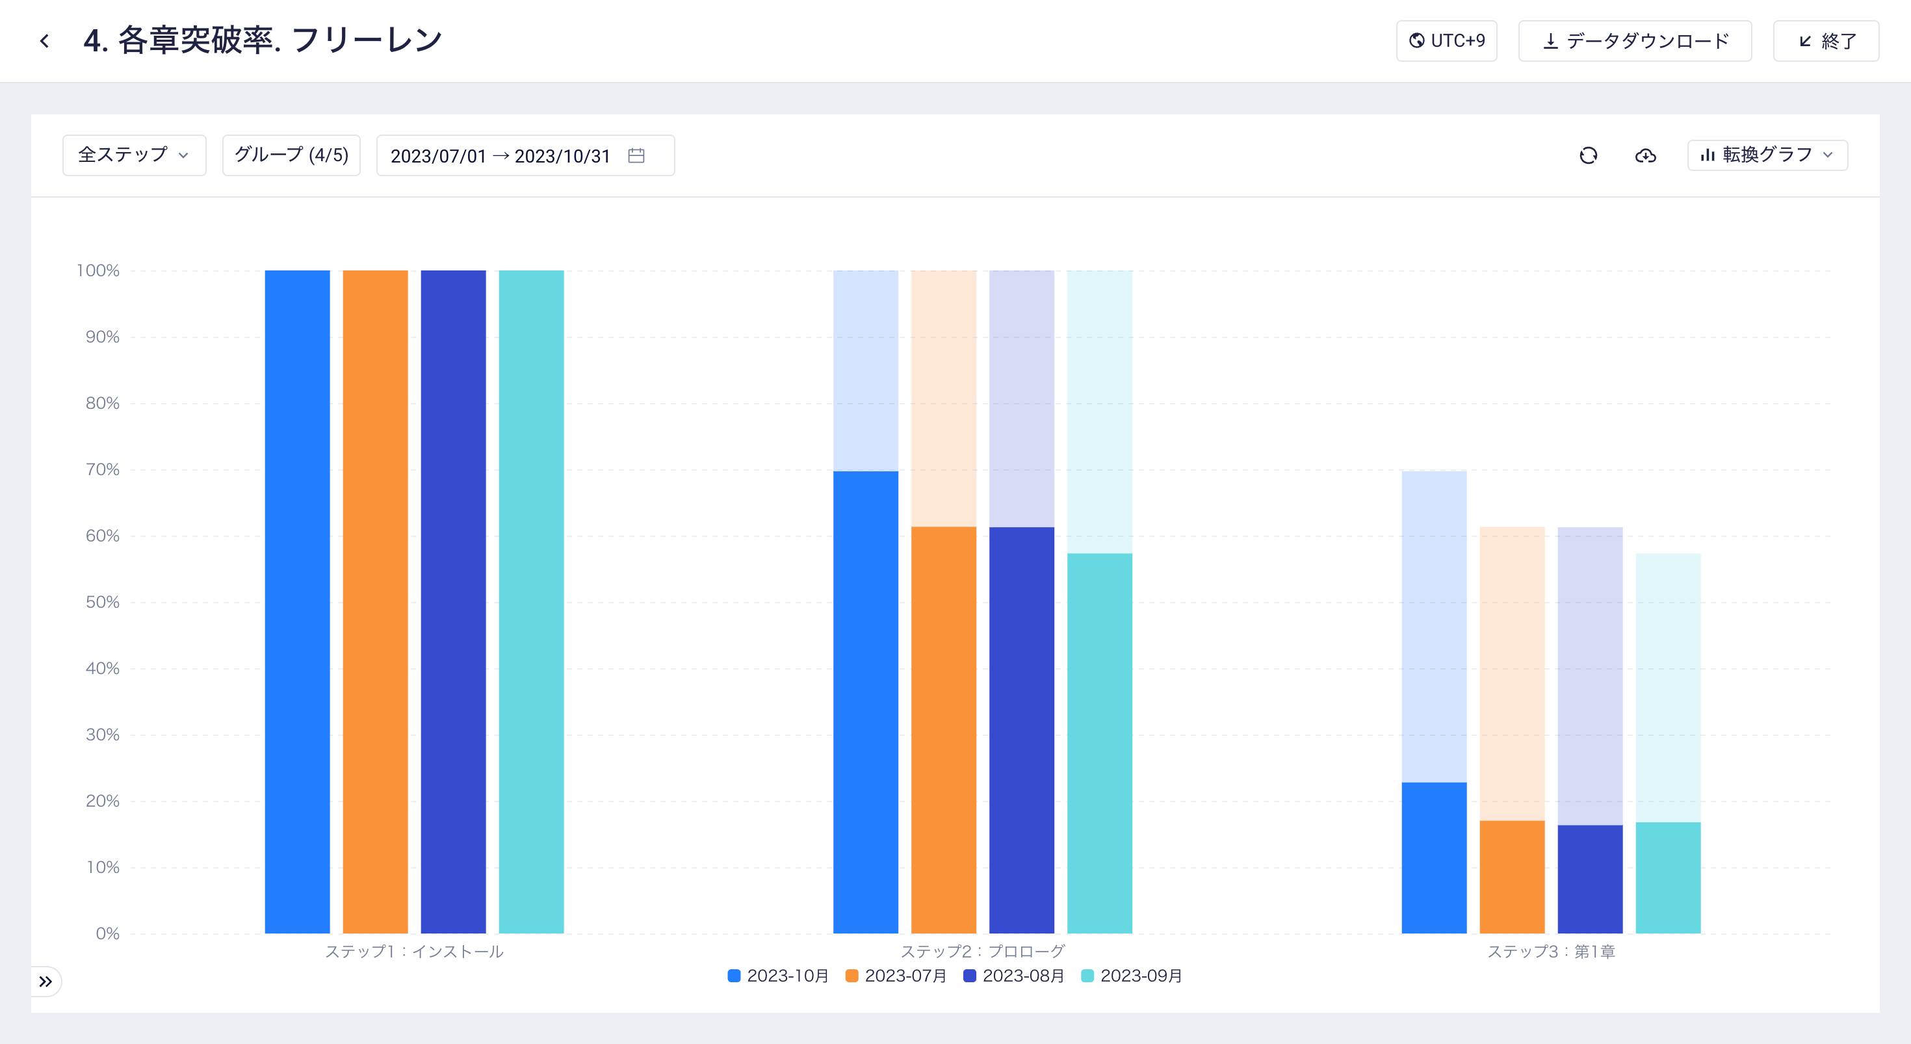Click the cloud download icon
Viewport: 1911px width, 1044px height.
[x=1645, y=156]
